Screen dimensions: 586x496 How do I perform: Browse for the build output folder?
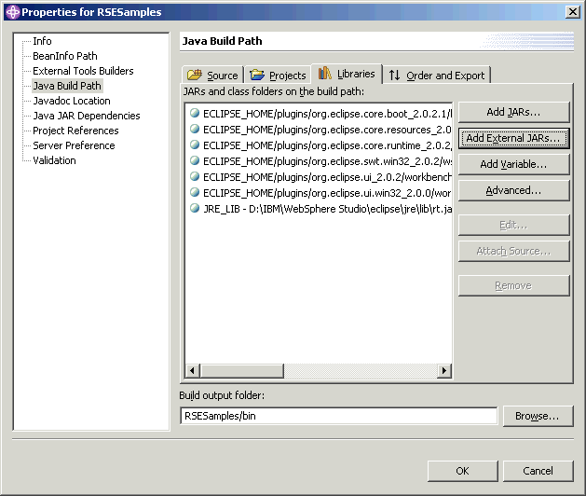(x=537, y=416)
